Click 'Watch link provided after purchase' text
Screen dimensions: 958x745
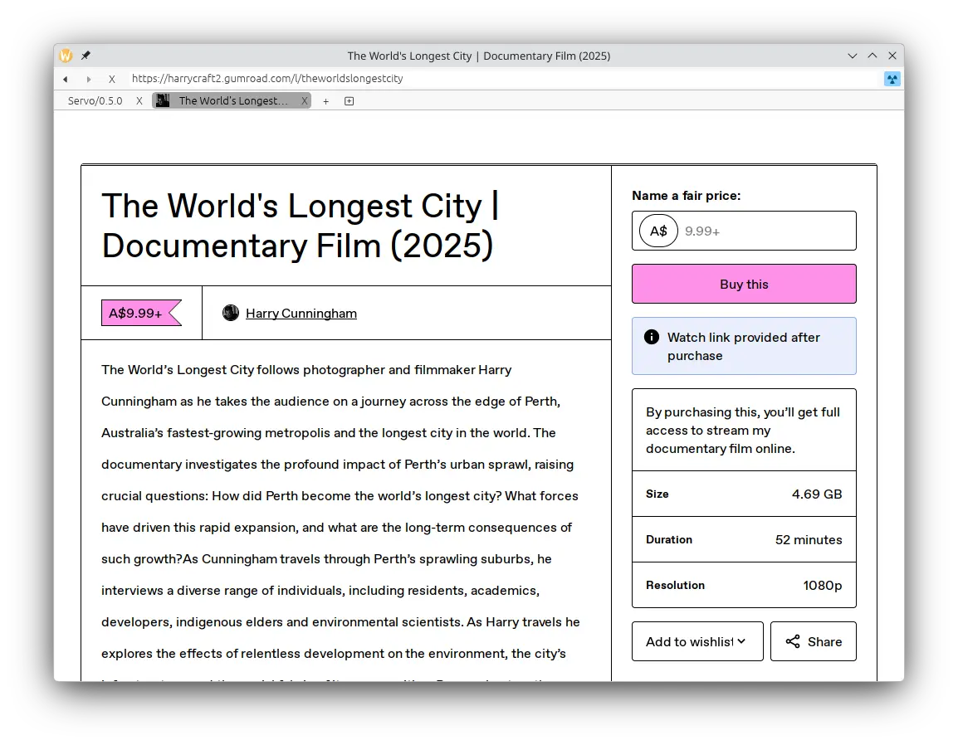click(744, 346)
